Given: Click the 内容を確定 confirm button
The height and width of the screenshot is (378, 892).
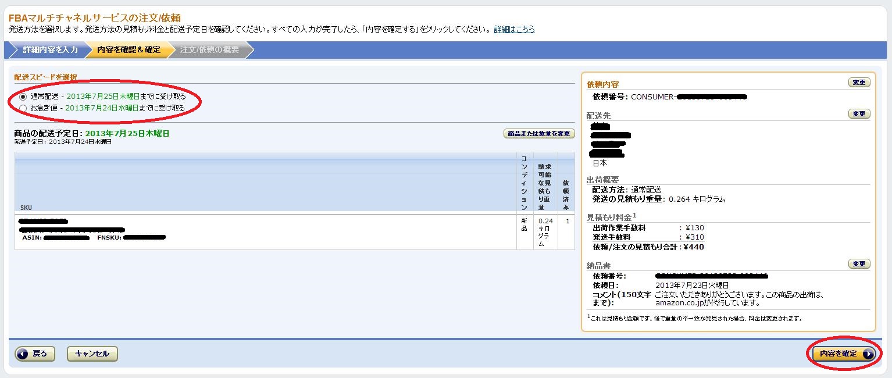Looking at the screenshot, I should [843, 353].
